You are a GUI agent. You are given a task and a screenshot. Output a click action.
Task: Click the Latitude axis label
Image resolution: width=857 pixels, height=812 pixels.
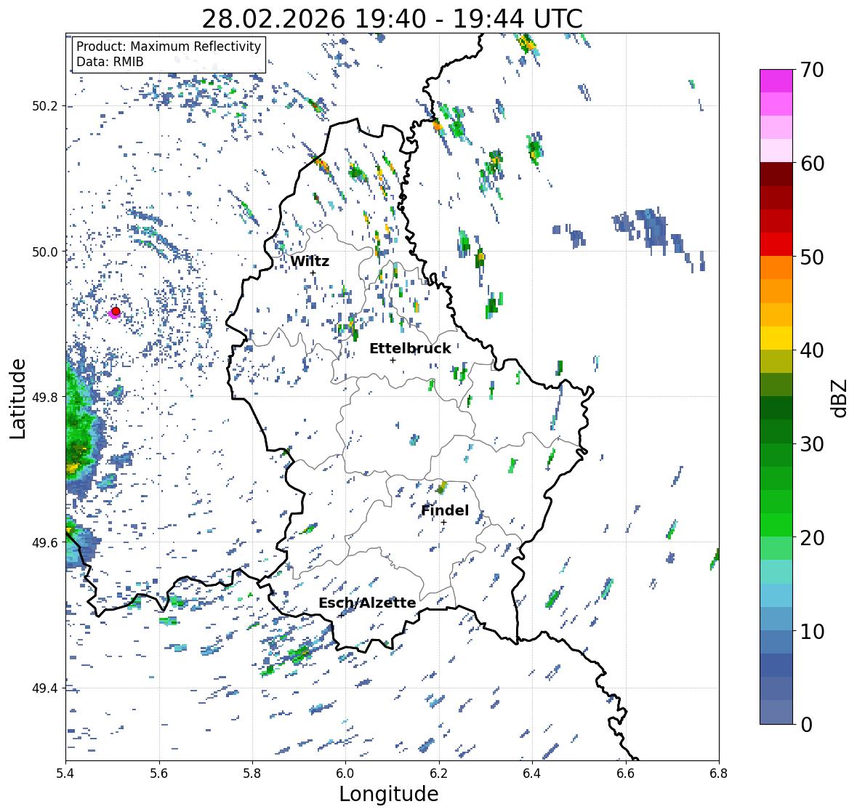[x=18, y=398]
